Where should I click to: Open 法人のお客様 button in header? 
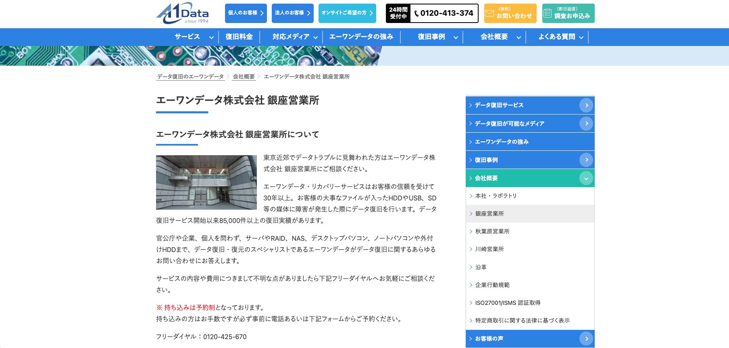click(293, 13)
